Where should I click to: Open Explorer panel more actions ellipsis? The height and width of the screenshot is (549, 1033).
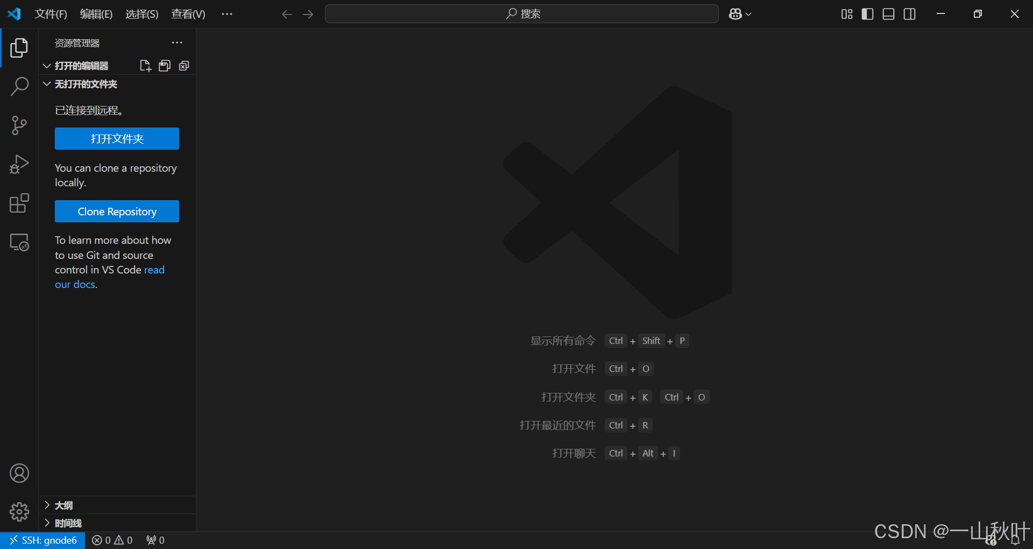tap(177, 43)
